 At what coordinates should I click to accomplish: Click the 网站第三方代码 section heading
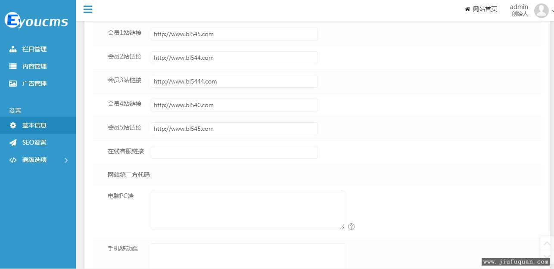tap(129, 175)
